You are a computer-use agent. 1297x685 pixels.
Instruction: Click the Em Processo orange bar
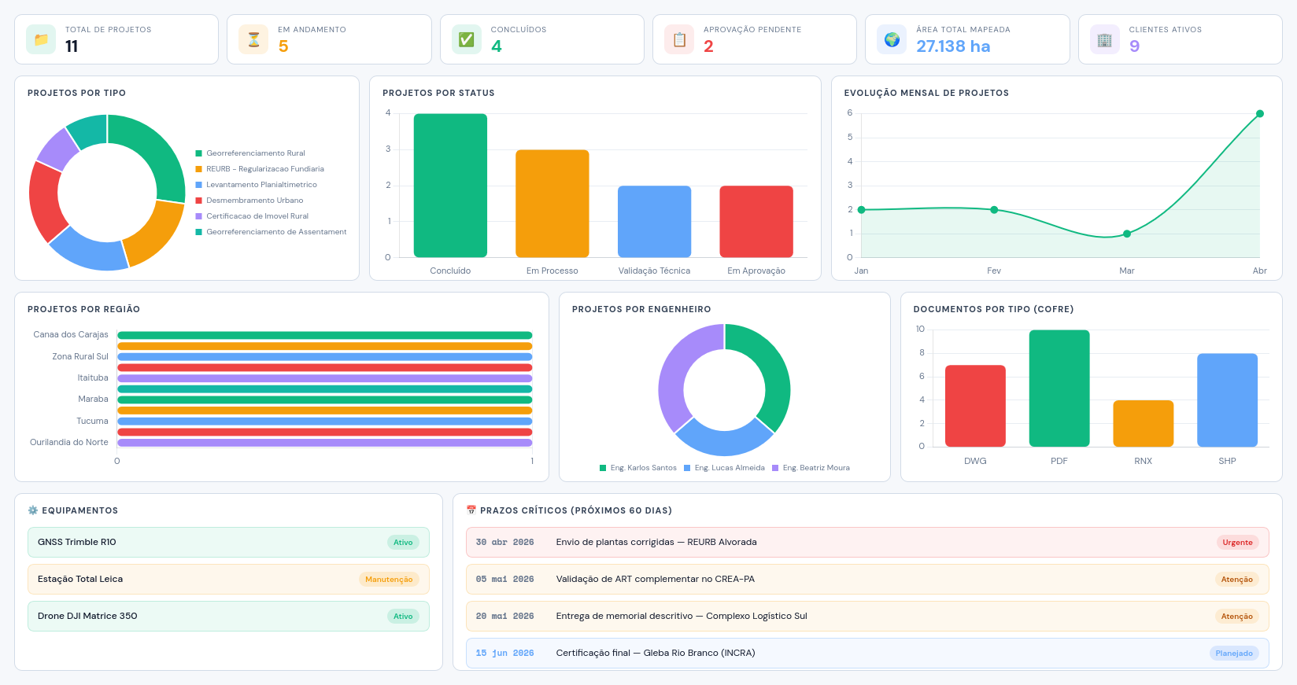(x=552, y=204)
